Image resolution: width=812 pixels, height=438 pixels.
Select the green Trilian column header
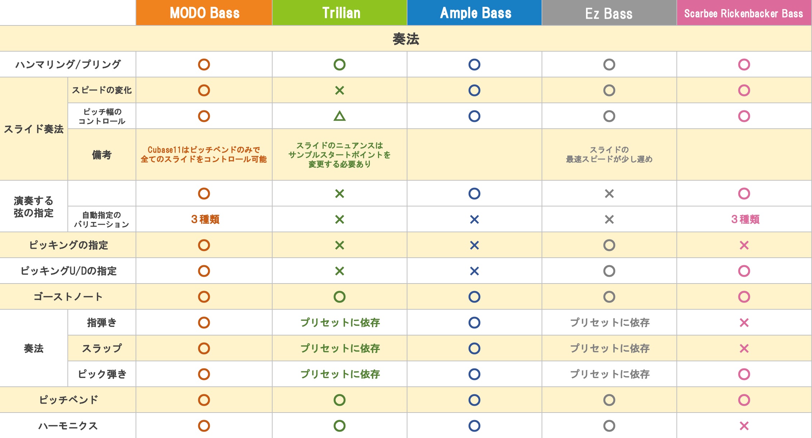tap(340, 13)
